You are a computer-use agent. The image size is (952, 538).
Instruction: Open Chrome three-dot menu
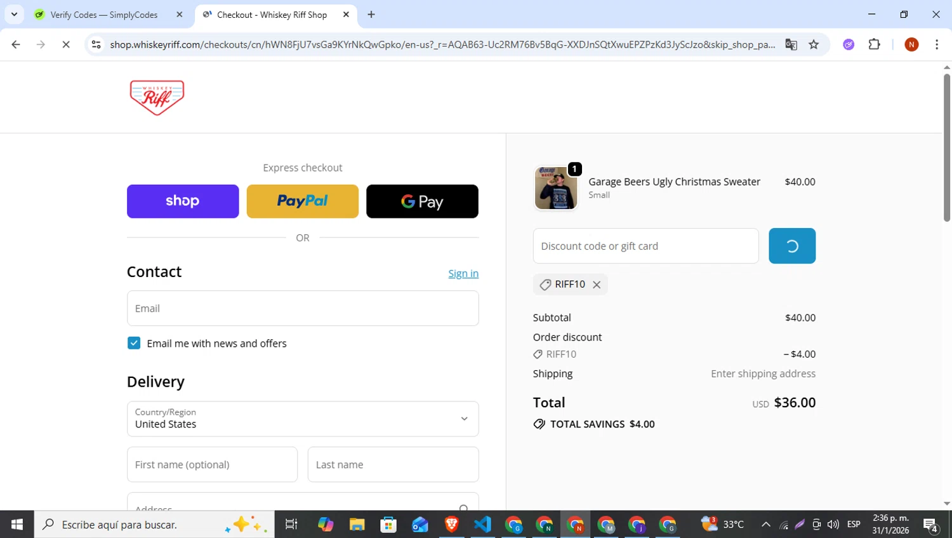coord(937,44)
